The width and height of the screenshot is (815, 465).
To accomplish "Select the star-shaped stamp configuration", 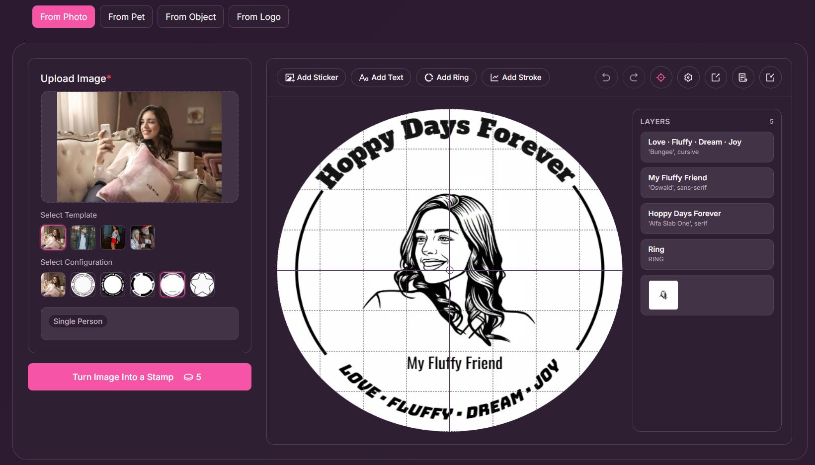I will [202, 285].
